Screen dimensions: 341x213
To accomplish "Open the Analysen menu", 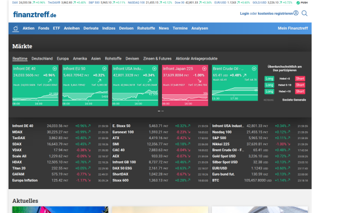I will tap(199, 28).
